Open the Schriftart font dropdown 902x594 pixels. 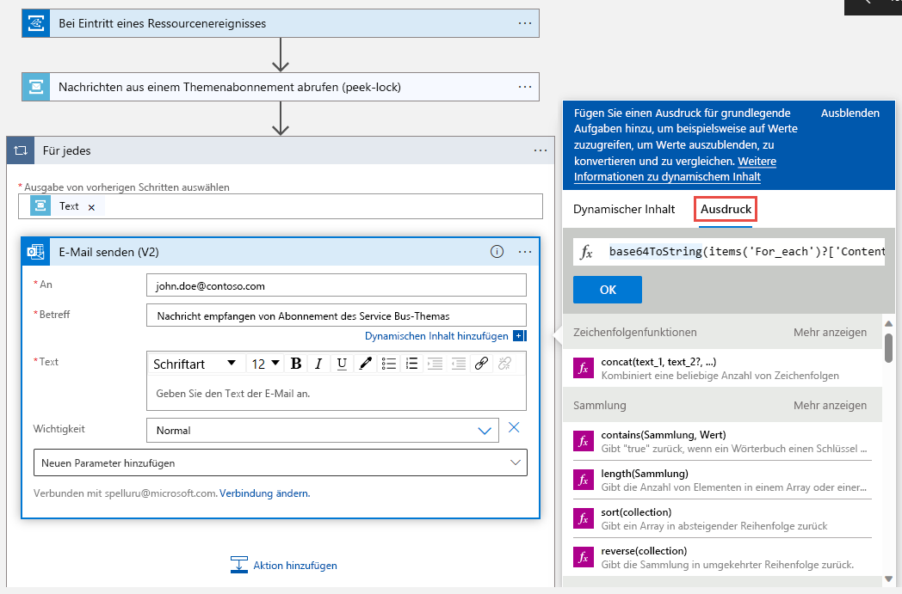pos(195,364)
